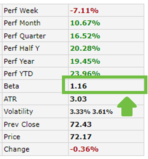
Task: Select the Perf Half Y label
Action: (x=22, y=48)
